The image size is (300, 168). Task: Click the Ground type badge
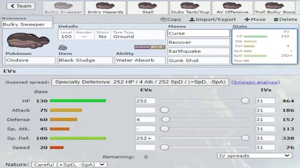158,47
